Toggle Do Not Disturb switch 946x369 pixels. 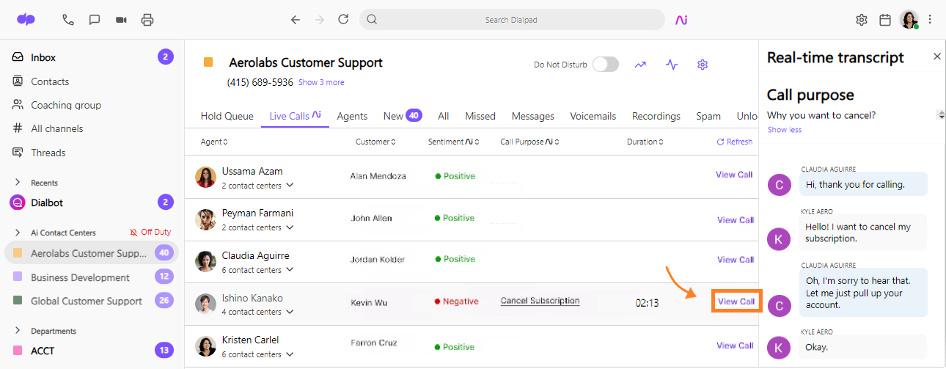point(606,65)
